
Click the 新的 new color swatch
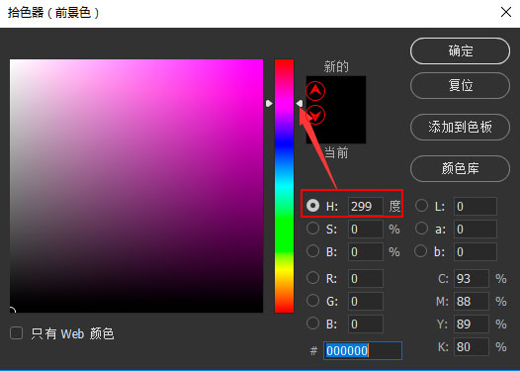tap(336, 93)
